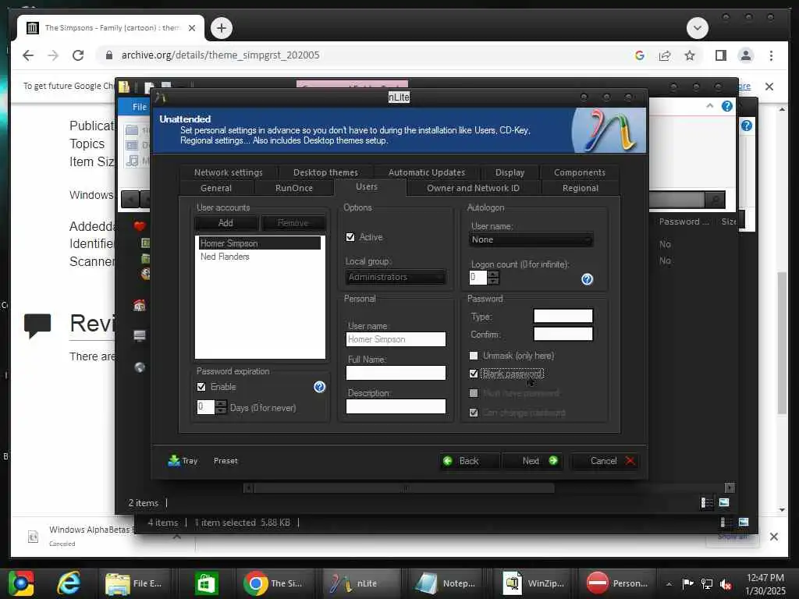Image resolution: width=799 pixels, height=599 pixels.
Task: Select Homer Simpson in user accounts
Action: 260,243
